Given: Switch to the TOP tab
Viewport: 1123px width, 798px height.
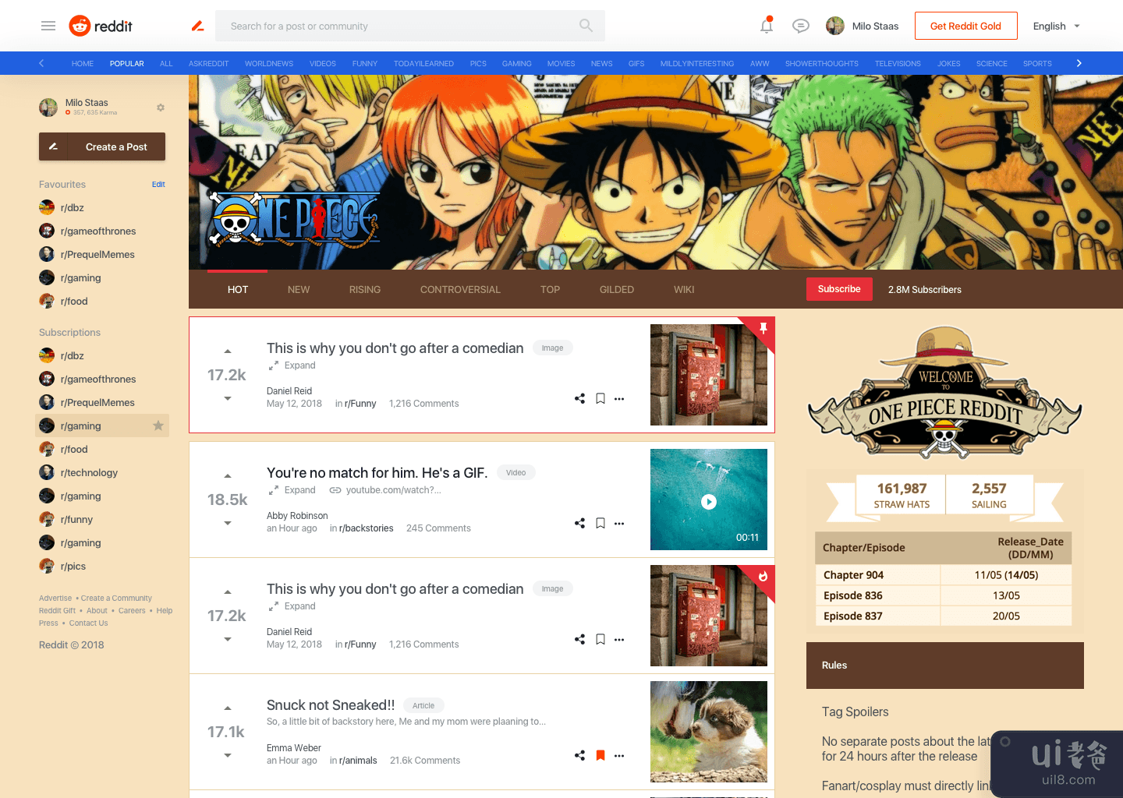Looking at the screenshot, I should click(550, 289).
